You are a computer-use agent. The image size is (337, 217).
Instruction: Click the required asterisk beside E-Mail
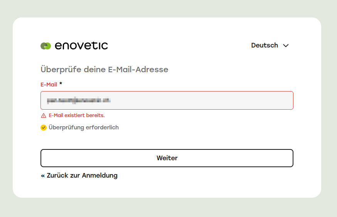pyautogui.click(x=61, y=83)
